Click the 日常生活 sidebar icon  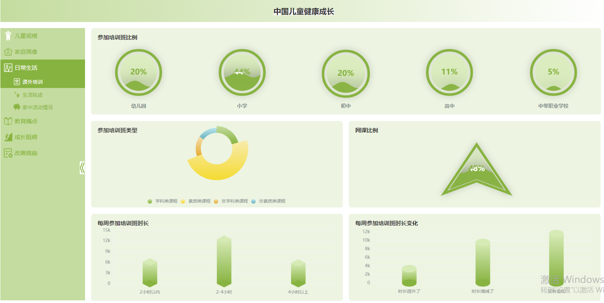coord(8,68)
